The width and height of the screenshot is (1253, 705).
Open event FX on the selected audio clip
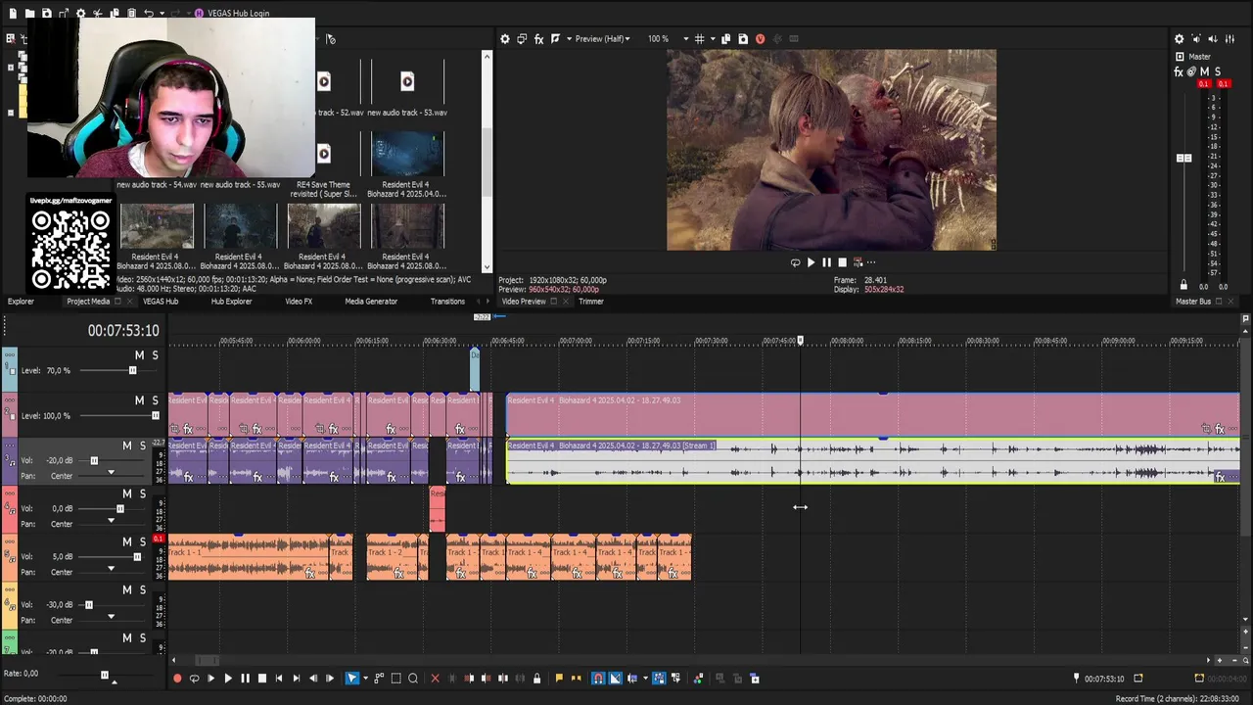1220,477
